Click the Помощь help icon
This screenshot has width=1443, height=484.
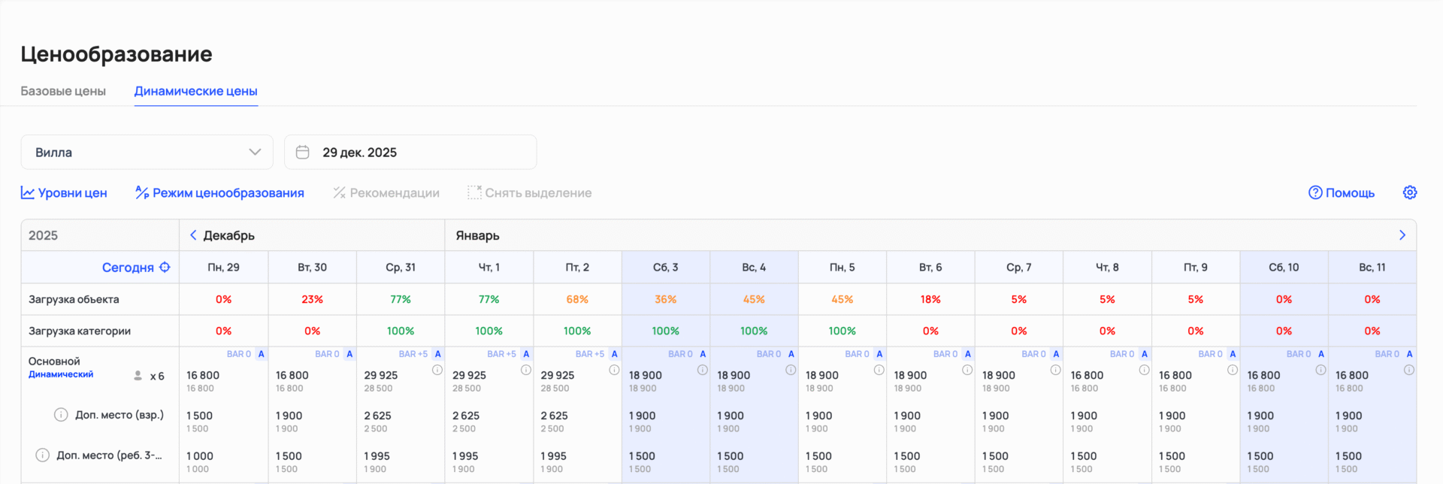[x=1314, y=192]
